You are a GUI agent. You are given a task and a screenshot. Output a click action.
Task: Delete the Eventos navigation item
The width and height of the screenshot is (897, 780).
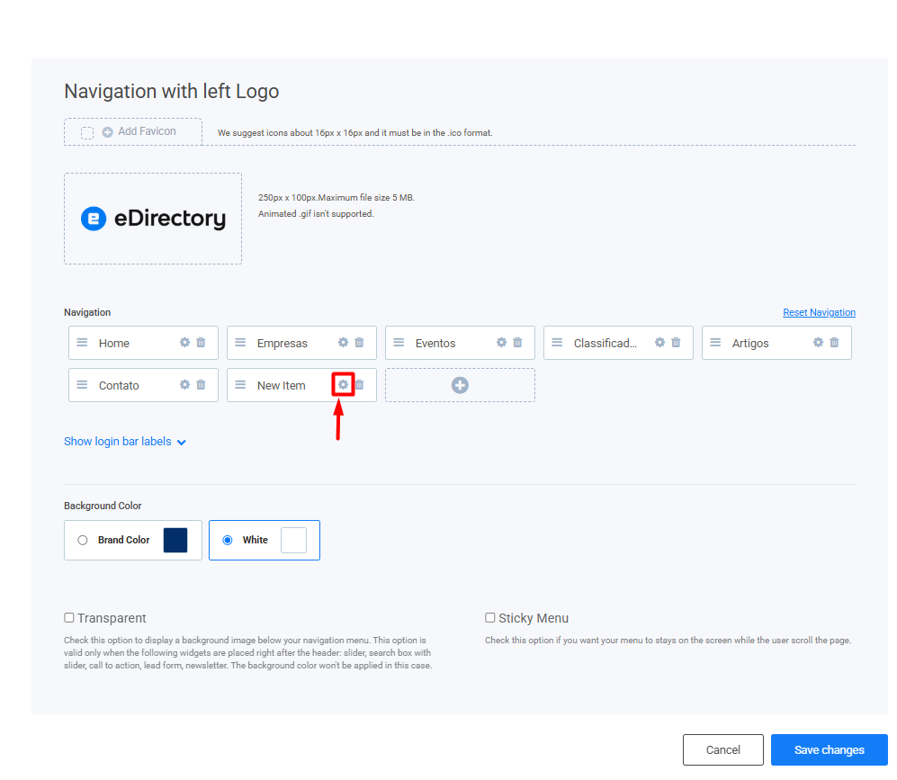click(517, 343)
